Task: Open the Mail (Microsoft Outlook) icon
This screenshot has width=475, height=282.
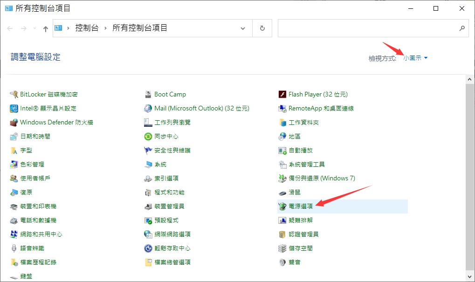Action: pos(148,109)
